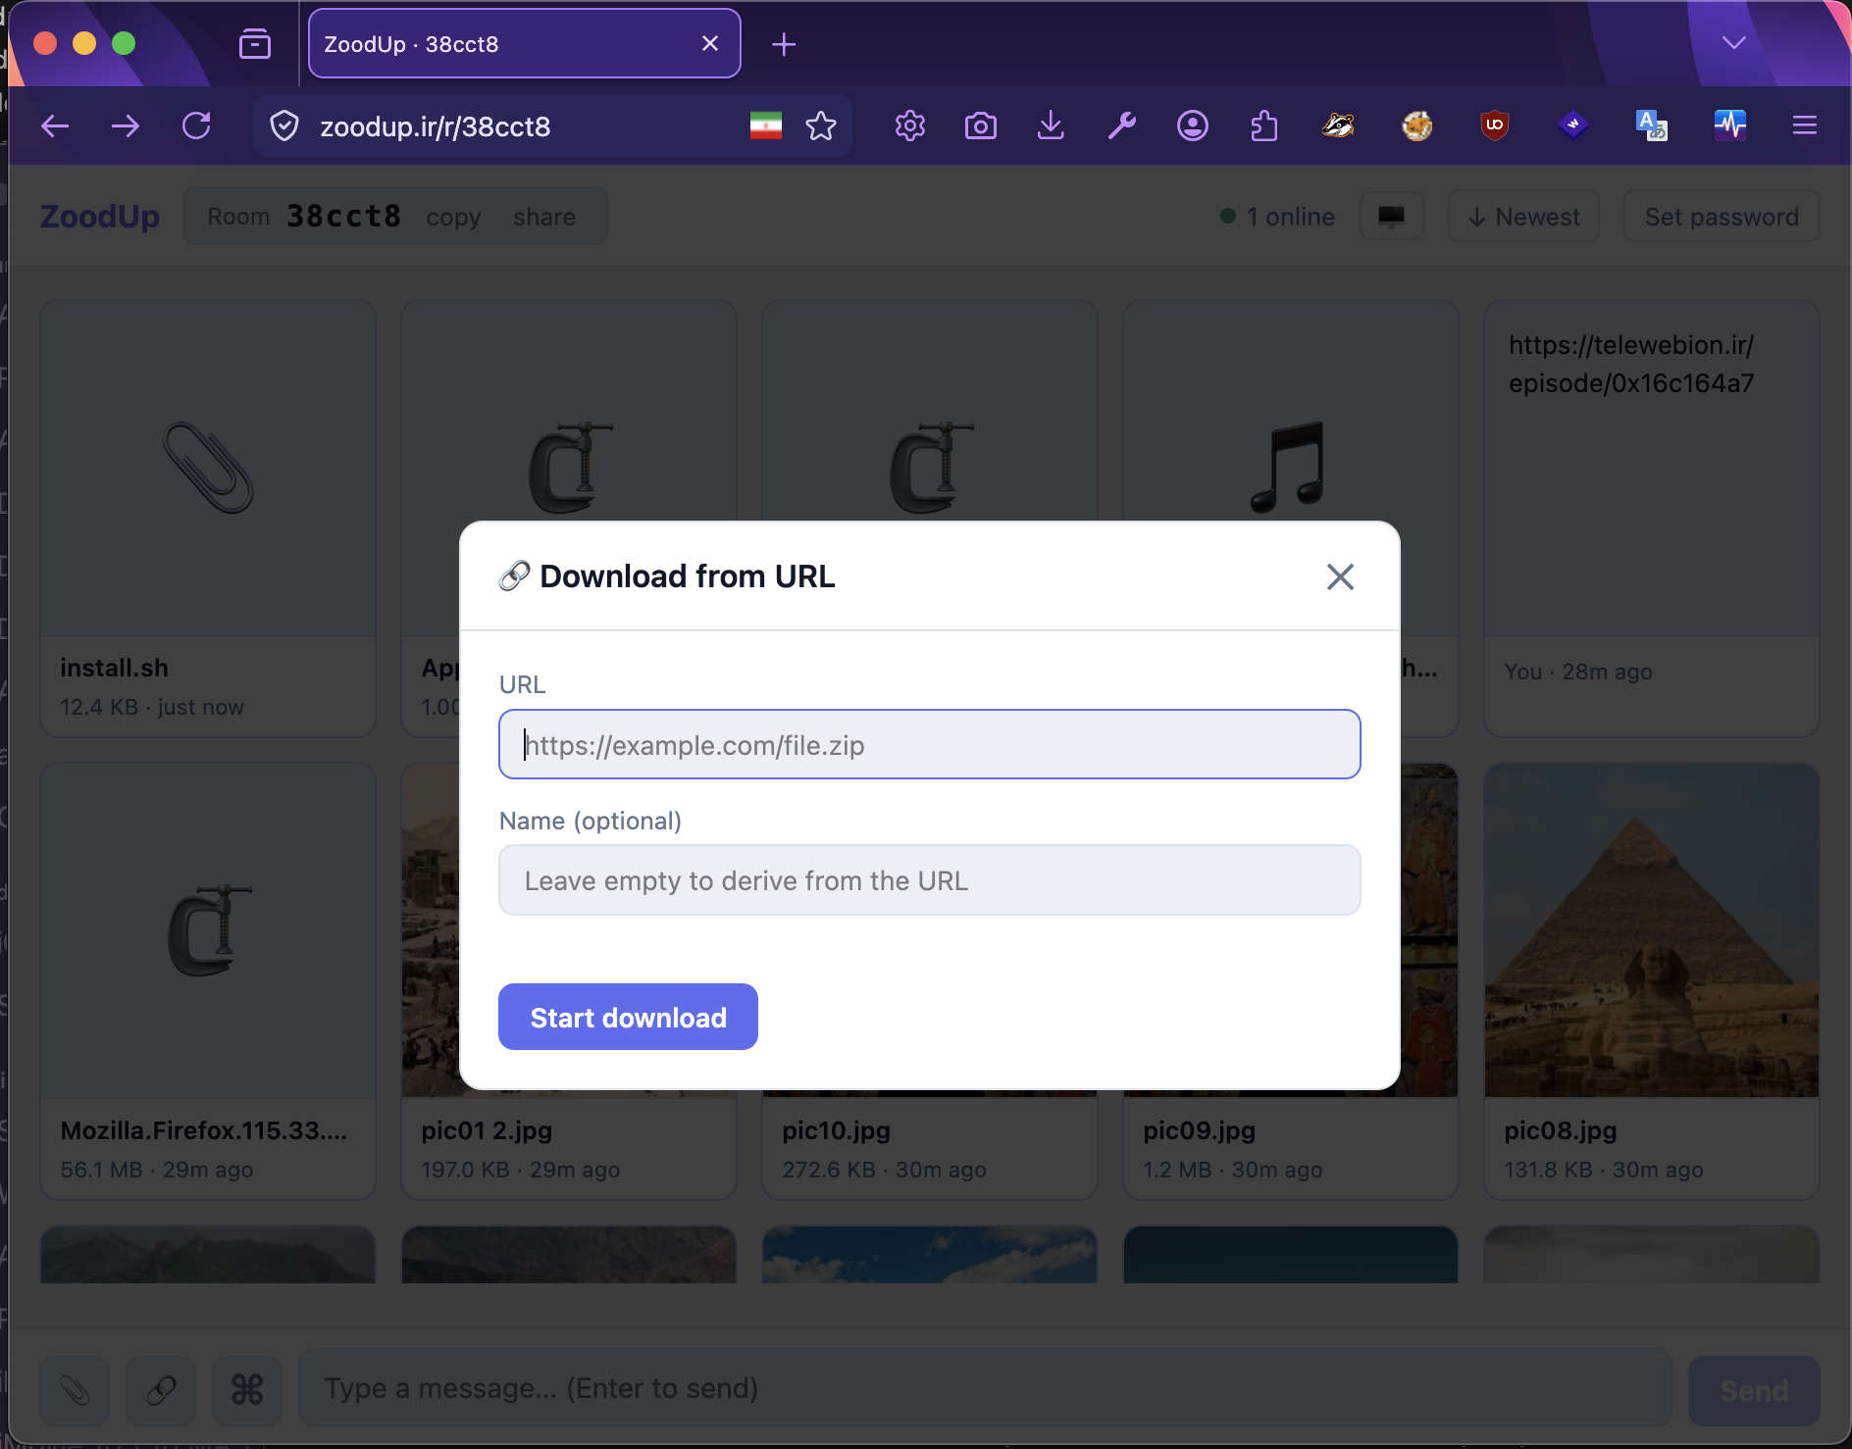
Task: Click the Iran flag icon in address bar
Action: 766,125
